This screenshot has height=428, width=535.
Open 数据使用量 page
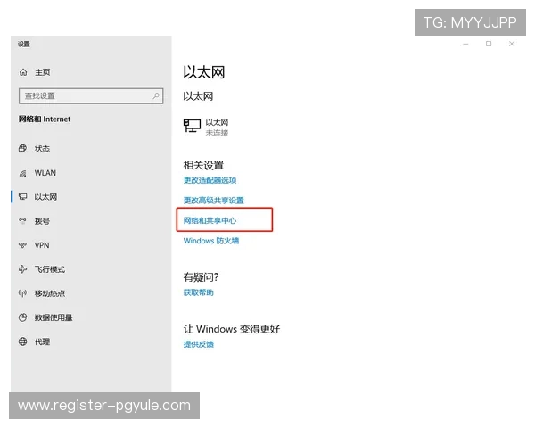[53, 317]
